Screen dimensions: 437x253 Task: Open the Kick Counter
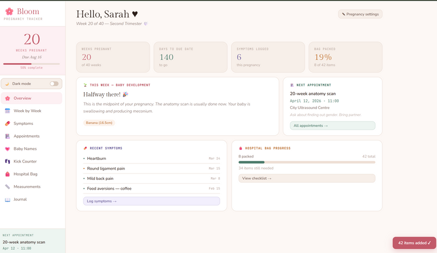(32, 161)
